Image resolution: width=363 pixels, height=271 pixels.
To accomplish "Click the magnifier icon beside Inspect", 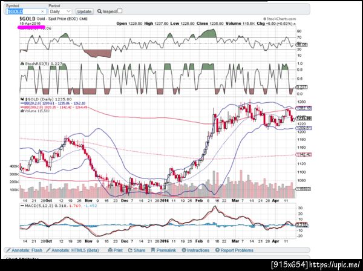I will tap(99, 11).
